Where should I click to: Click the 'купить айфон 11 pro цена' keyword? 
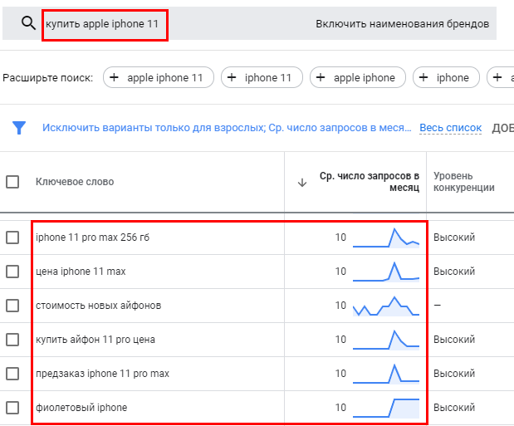pyautogui.click(x=95, y=340)
